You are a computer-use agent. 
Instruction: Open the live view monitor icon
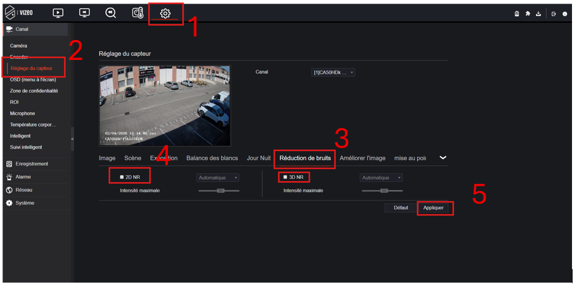tap(58, 13)
